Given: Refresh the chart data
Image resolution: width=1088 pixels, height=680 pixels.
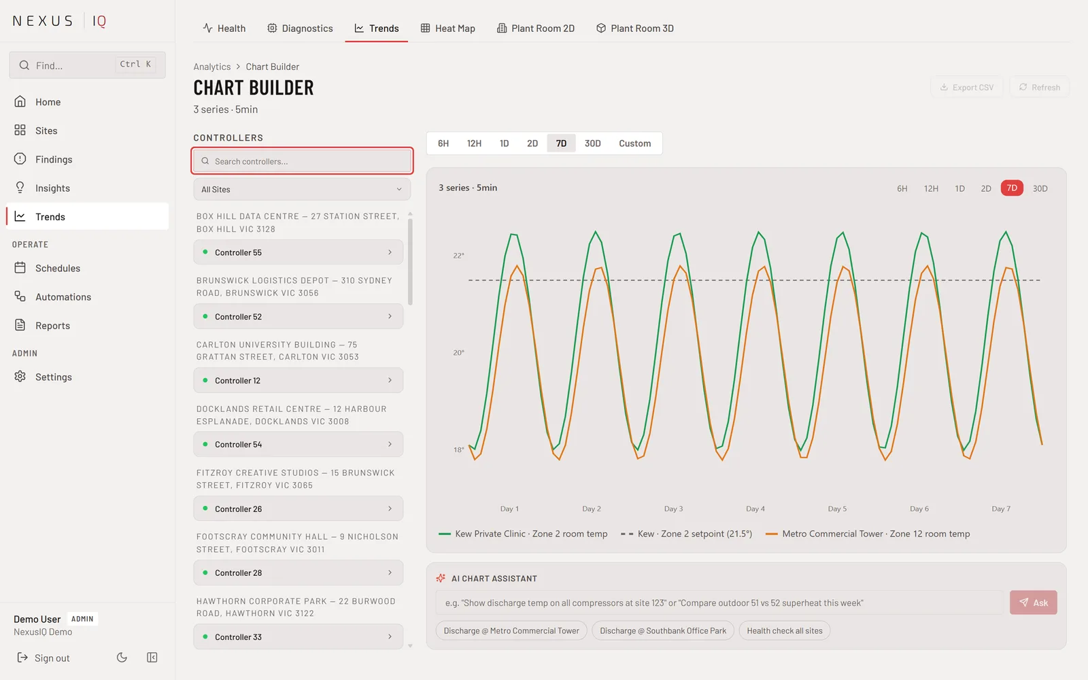Looking at the screenshot, I should (x=1040, y=87).
